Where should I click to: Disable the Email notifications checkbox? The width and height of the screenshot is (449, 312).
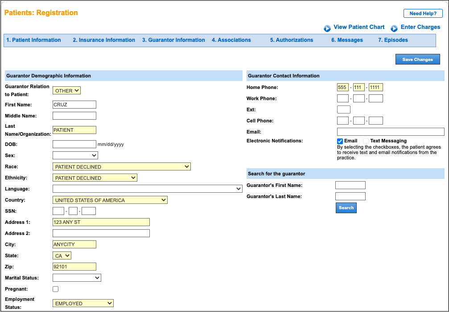click(x=340, y=141)
